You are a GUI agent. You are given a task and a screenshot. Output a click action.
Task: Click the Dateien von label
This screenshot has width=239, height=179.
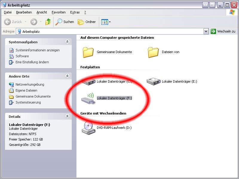pyautogui.click(x=171, y=52)
